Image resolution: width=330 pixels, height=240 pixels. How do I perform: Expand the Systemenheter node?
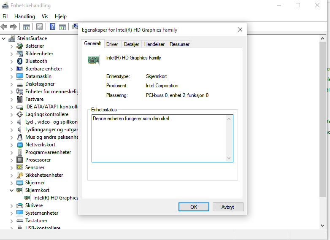(x=11, y=213)
